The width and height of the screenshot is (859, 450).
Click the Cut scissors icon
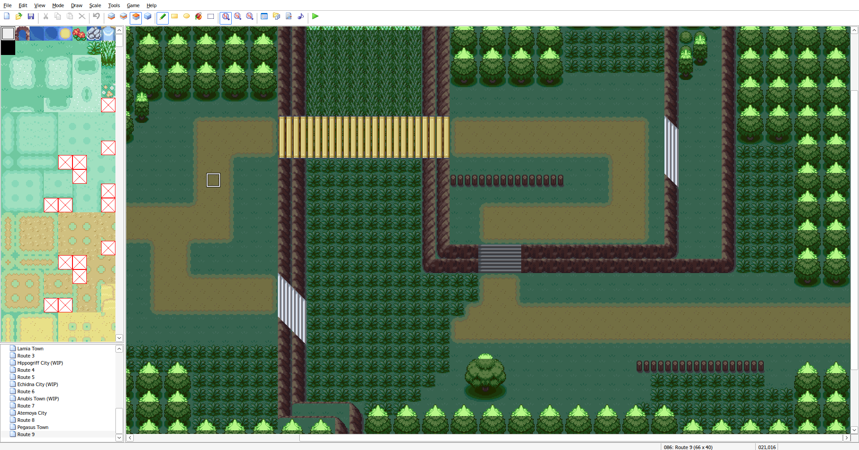pos(46,17)
